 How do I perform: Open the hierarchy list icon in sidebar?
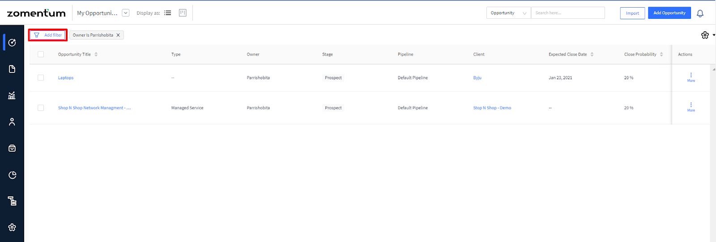pyautogui.click(x=12, y=201)
